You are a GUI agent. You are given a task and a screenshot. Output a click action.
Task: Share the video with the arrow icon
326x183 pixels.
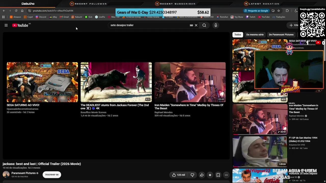pyautogui.click(x=202, y=175)
